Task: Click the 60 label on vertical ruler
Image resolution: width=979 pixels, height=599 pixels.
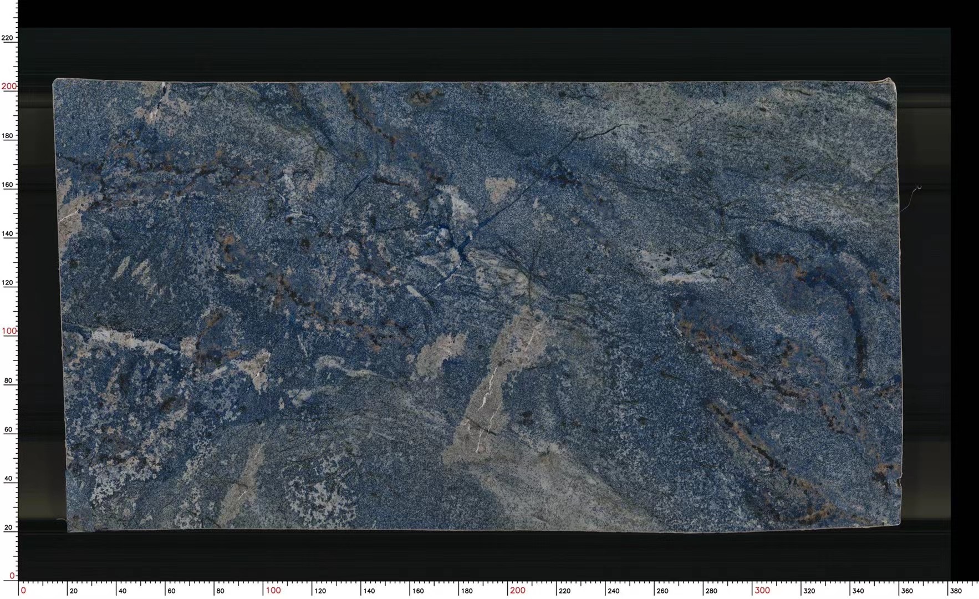Action: (8, 429)
